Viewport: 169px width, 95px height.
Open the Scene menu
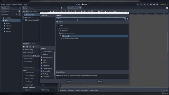(3, 4)
